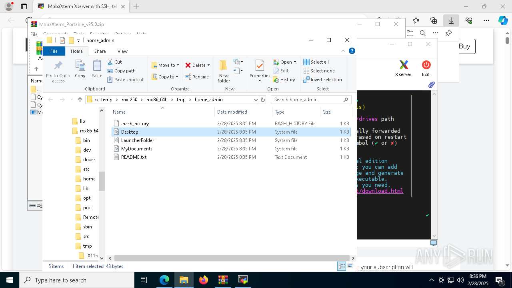This screenshot has width=512, height=288.
Task: Select the .bash_history file
Action: (231, 124)
